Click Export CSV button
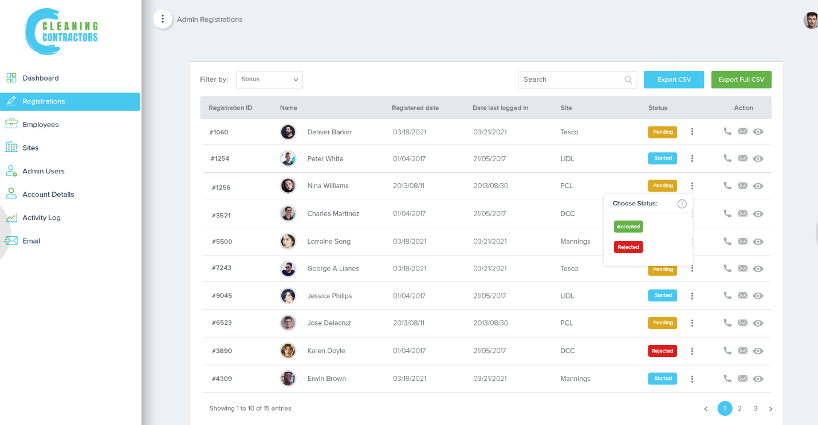 pos(674,80)
